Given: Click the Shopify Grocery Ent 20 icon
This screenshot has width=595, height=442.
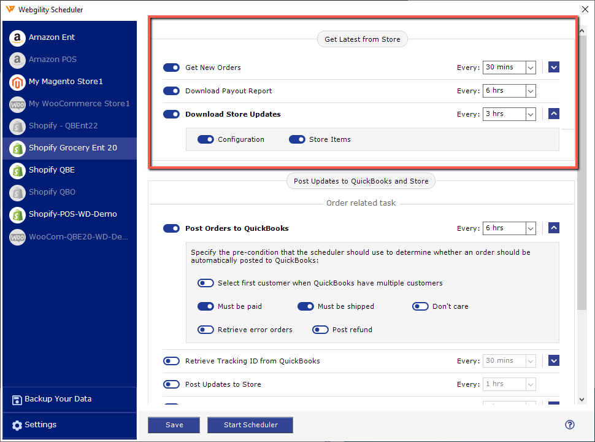Looking at the screenshot, I should tap(17, 148).
